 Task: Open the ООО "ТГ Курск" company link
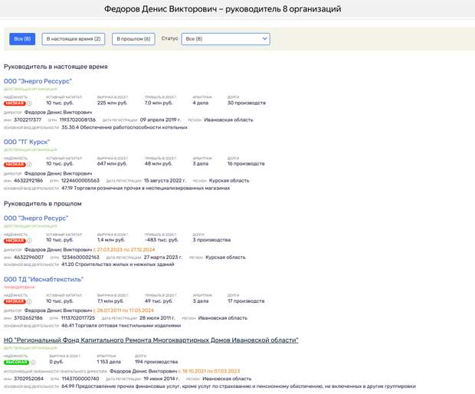pyautogui.click(x=27, y=142)
